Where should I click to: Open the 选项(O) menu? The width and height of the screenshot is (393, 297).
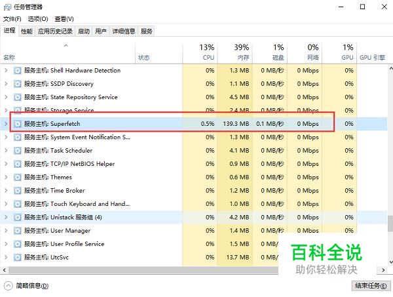[x=38, y=19]
